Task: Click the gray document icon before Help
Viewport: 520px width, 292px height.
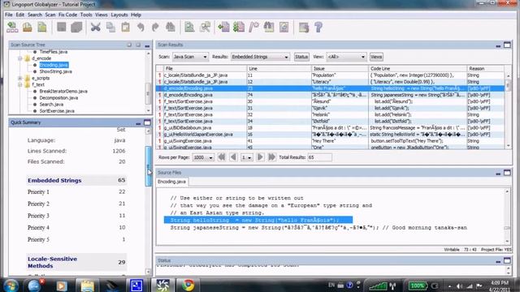Action: pyautogui.click(x=303, y=27)
